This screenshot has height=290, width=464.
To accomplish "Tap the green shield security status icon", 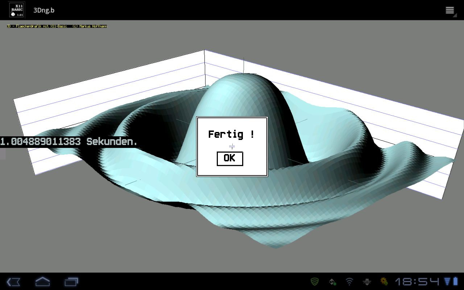I will click(315, 282).
